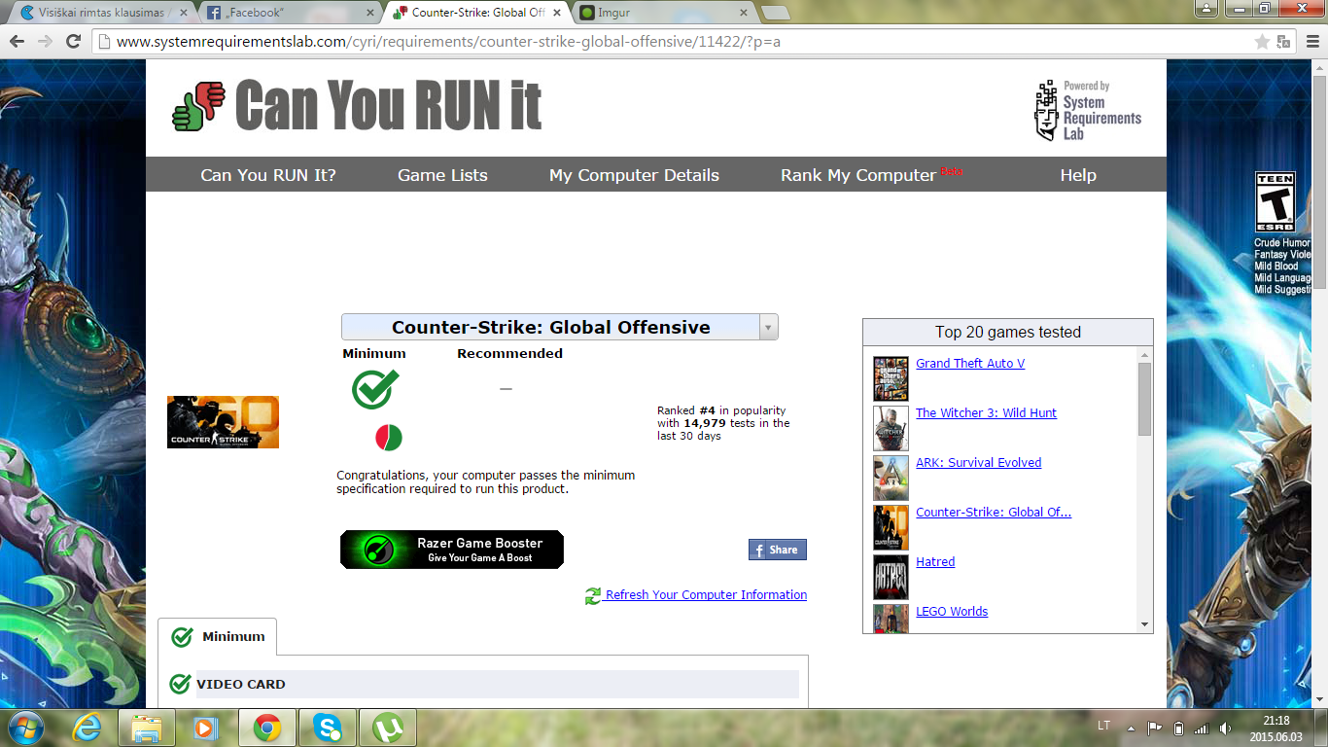Show hidden tray icons arrow

pos(1131,728)
